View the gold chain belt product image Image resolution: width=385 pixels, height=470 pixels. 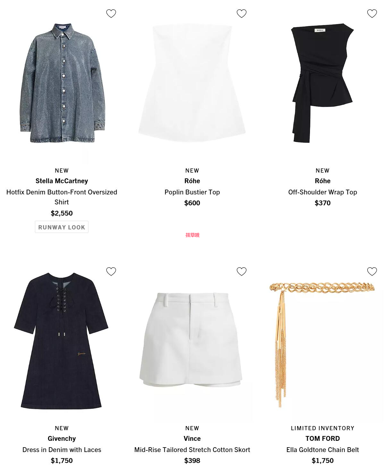click(x=322, y=345)
